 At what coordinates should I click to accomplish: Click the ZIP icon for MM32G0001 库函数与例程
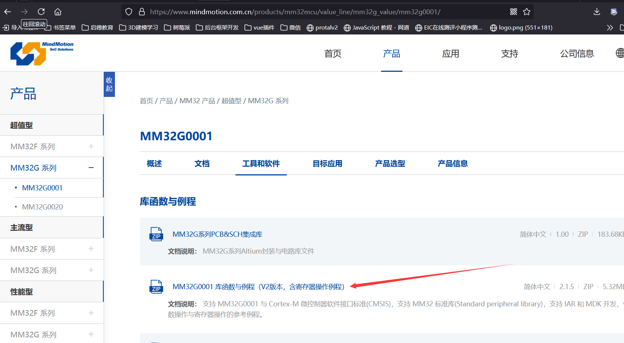pos(156,287)
